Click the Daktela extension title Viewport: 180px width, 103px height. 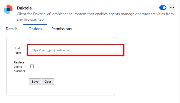(24, 8)
